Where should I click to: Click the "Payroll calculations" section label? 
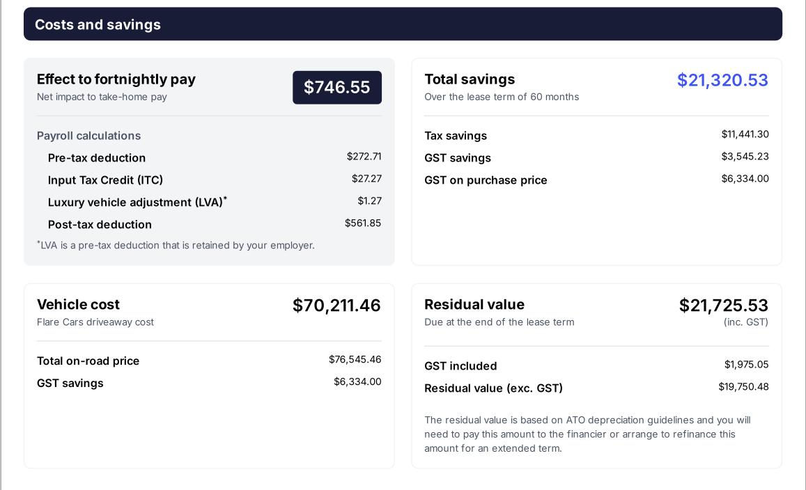click(x=88, y=136)
